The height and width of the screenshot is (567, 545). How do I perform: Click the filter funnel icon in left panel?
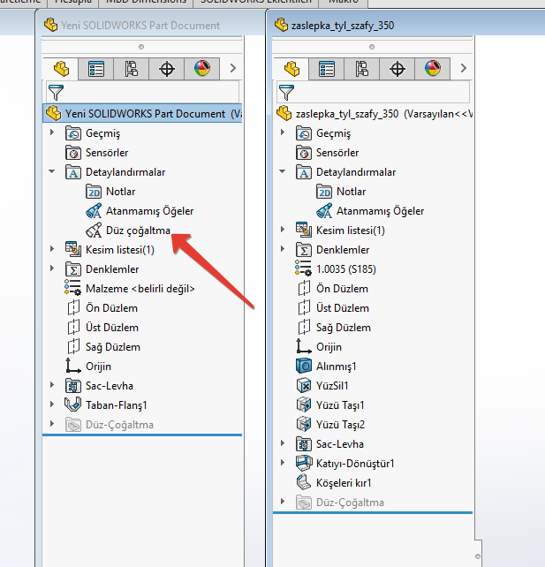(x=55, y=92)
